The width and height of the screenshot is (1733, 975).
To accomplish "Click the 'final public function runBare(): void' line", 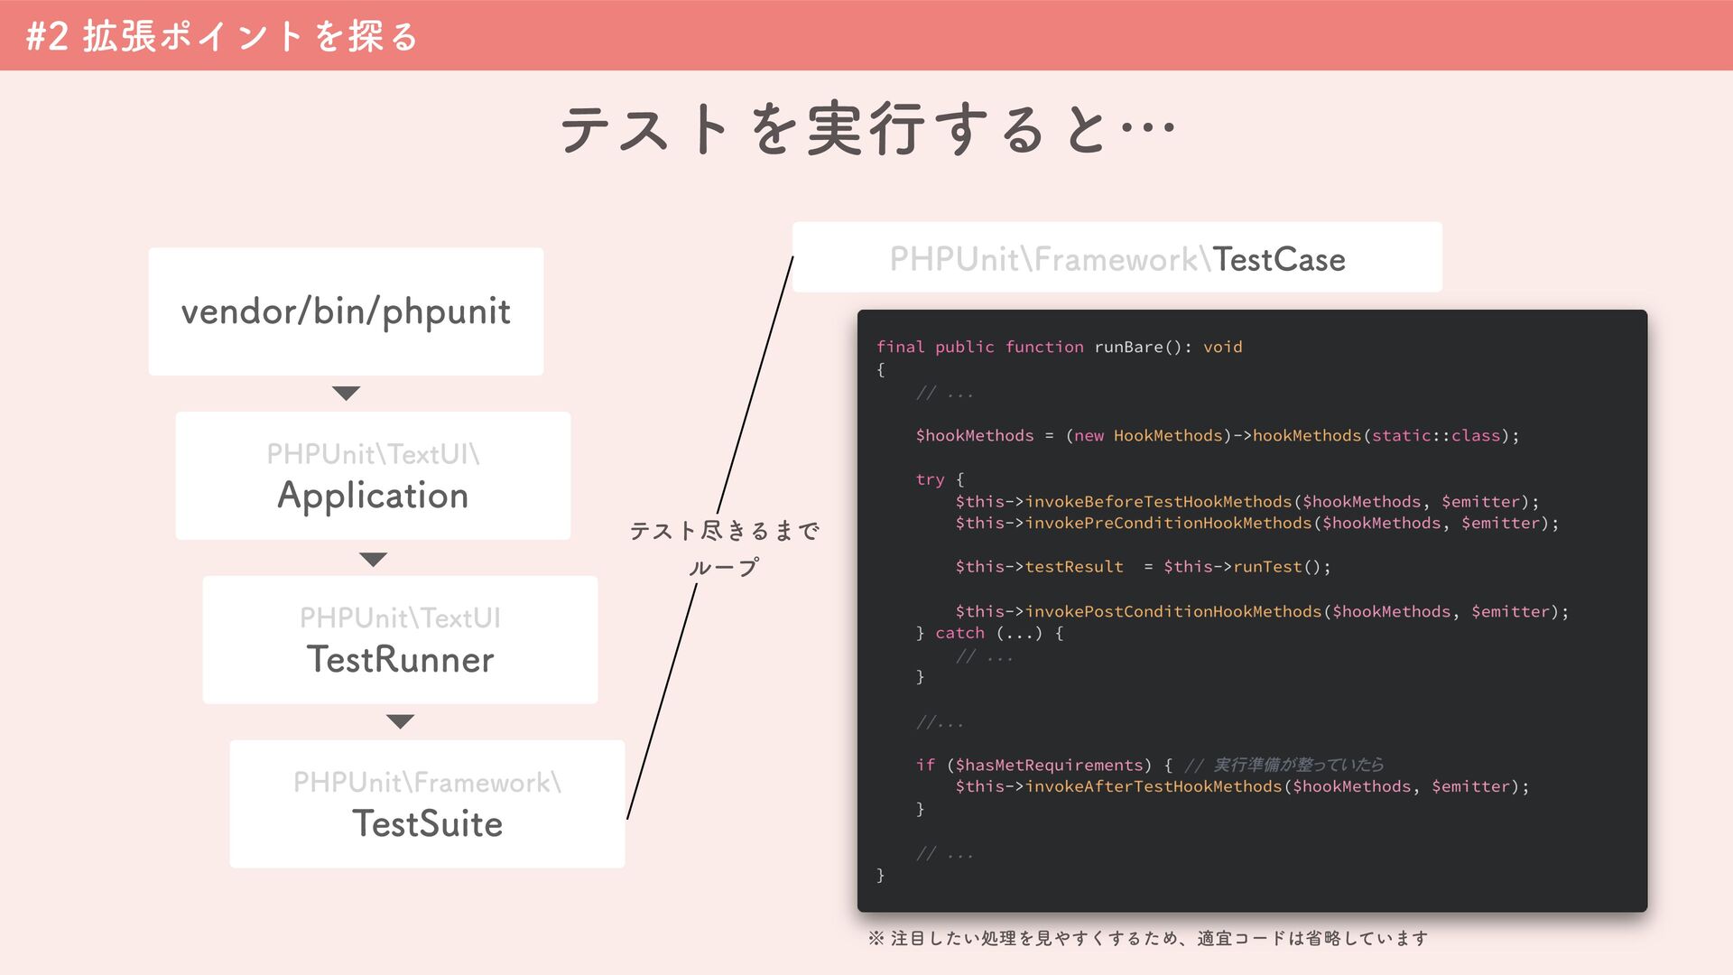I will coord(1060,347).
